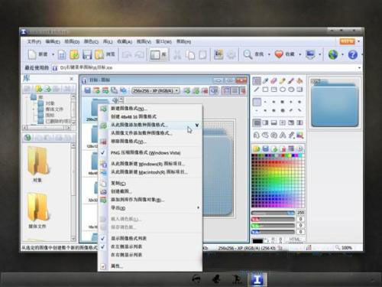Click the floppy save-palette icon above color grid
The width and height of the screenshot is (382, 287).
tap(265, 148)
